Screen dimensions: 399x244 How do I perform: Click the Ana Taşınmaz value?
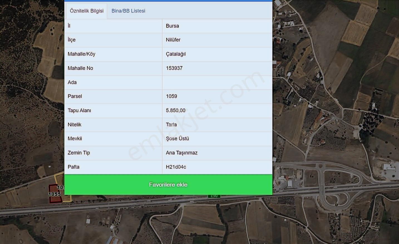click(181, 153)
